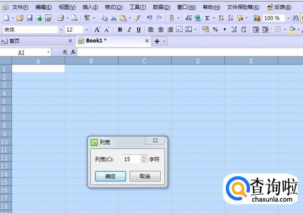Apply comma thousands separator style
Screen dimensions: 303x213
click(x=224, y=29)
